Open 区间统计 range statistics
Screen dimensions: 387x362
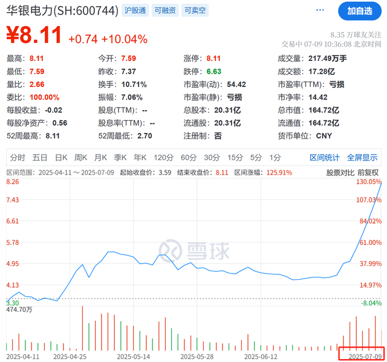point(325,157)
